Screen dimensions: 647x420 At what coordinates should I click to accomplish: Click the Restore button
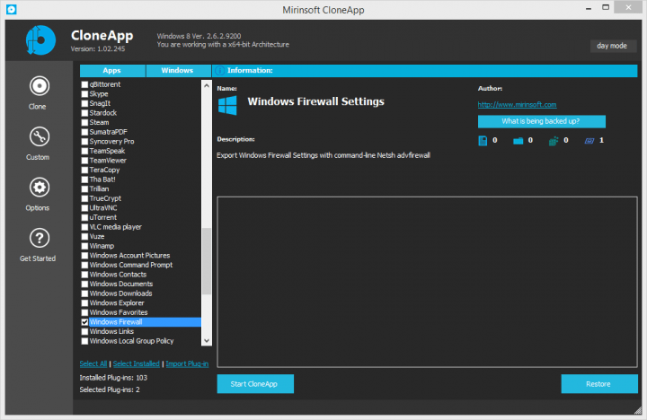[598, 384]
